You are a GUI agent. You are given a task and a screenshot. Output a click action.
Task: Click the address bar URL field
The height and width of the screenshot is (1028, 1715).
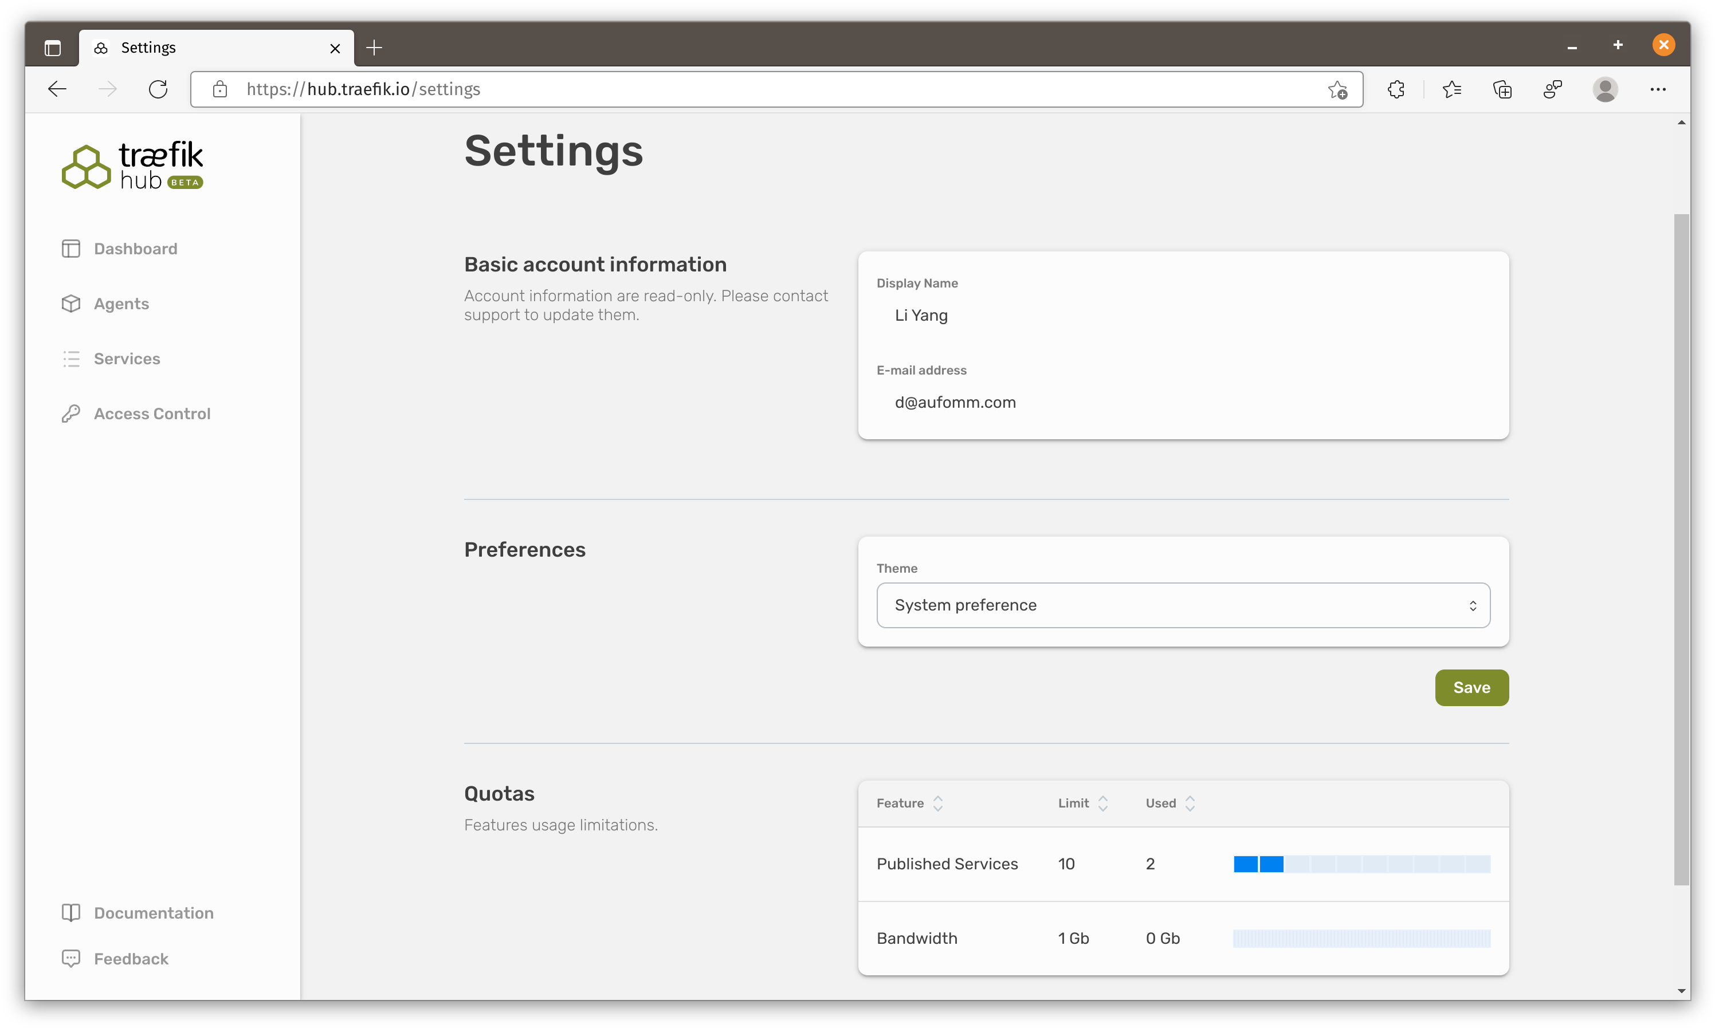[x=762, y=89]
